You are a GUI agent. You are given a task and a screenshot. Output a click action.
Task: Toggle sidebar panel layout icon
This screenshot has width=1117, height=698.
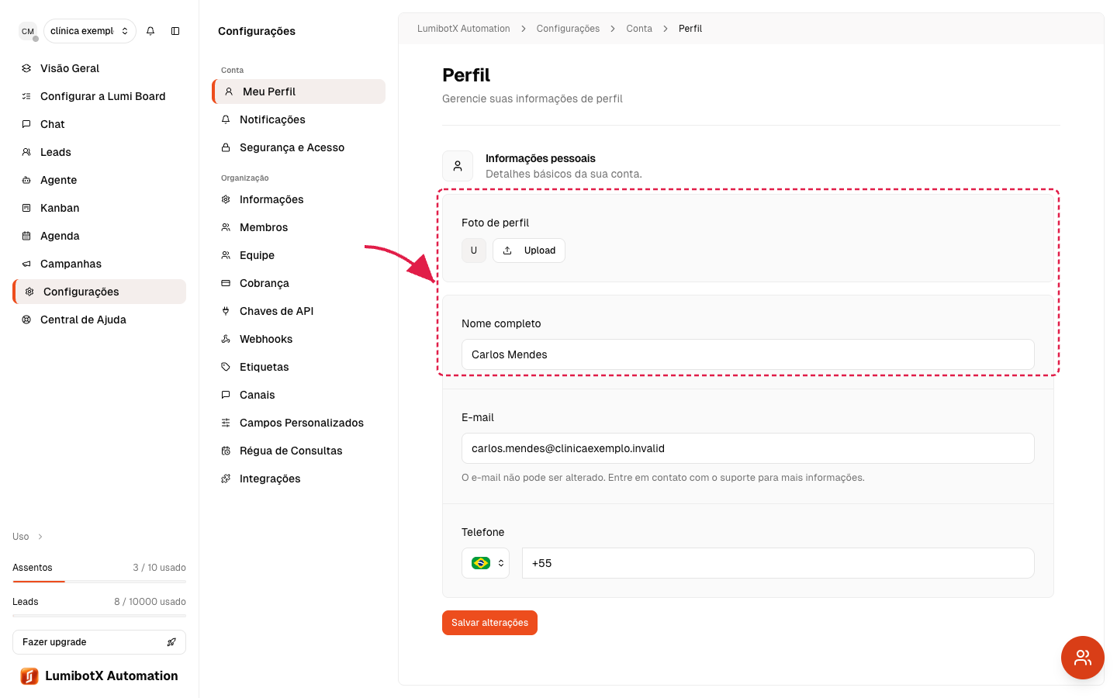pos(175,31)
